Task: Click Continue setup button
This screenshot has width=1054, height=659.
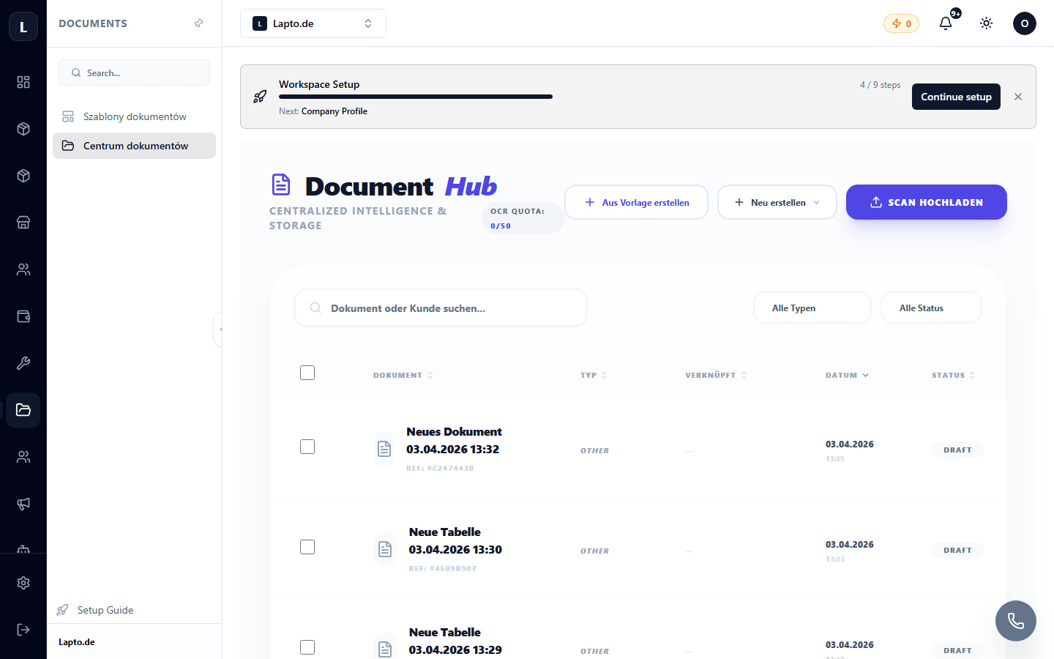Action: tap(956, 97)
